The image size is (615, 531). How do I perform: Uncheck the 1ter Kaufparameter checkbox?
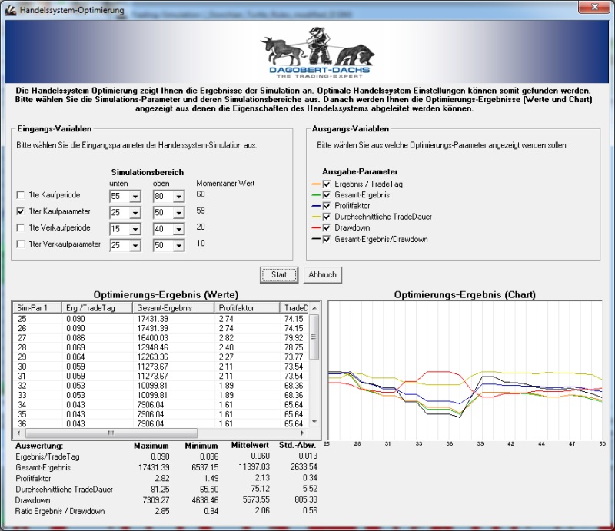pyautogui.click(x=21, y=211)
